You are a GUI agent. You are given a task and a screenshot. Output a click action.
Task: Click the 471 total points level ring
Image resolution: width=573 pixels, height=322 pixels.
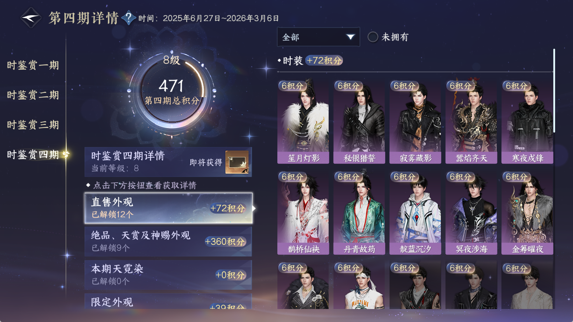coord(171,90)
